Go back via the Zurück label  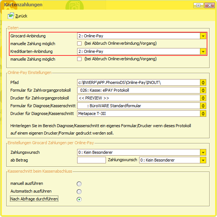21,16
